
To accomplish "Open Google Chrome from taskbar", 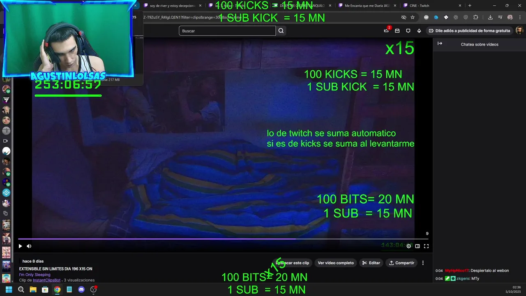I will 57,289.
